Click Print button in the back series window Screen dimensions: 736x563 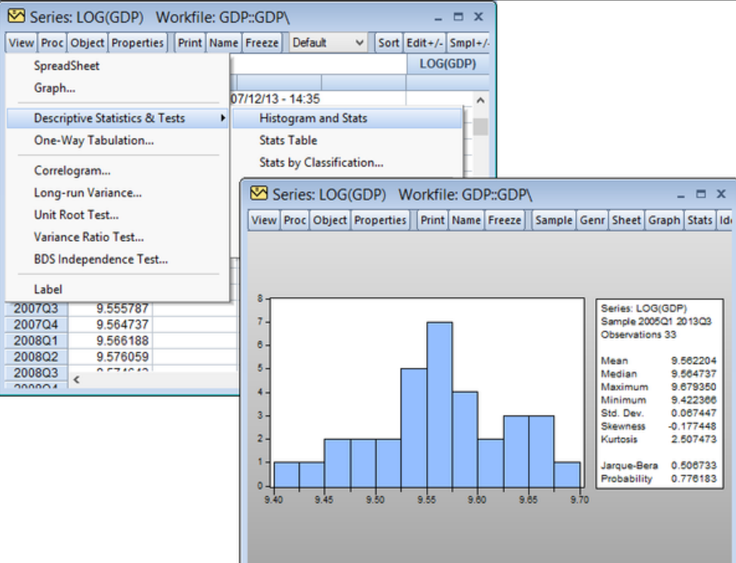[x=190, y=43]
